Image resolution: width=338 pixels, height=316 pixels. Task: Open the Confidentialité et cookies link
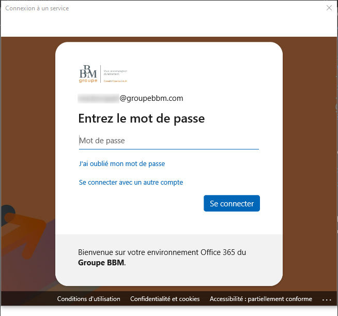pos(165,299)
